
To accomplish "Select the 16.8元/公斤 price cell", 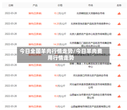I will click(x=60, y=75).
